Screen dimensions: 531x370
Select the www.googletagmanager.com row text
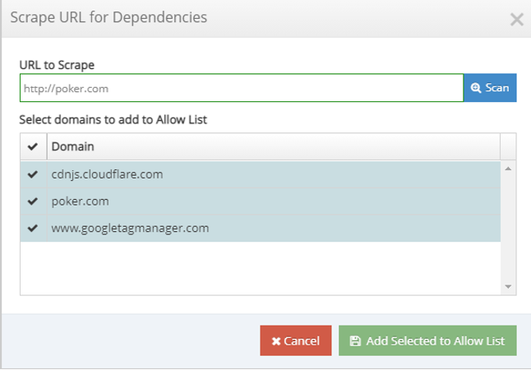tap(130, 228)
